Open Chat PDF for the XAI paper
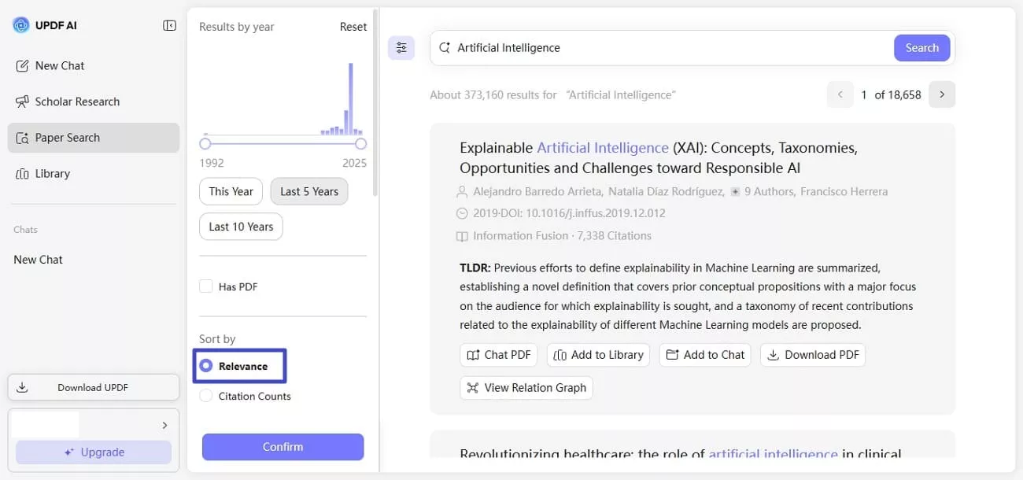 click(x=498, y=355)
